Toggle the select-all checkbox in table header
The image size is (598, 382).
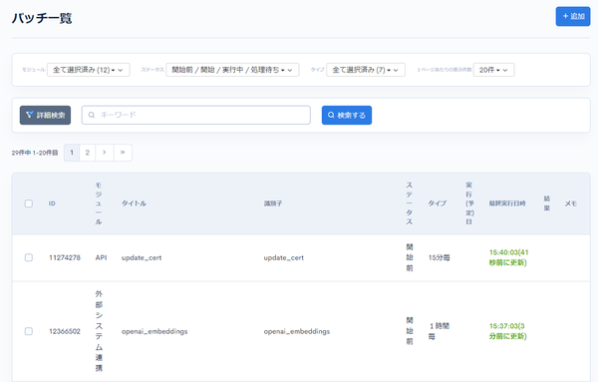pyautogui.click(x=29, y=203)
